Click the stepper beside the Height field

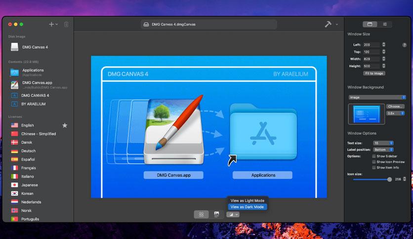coord(384,66)
